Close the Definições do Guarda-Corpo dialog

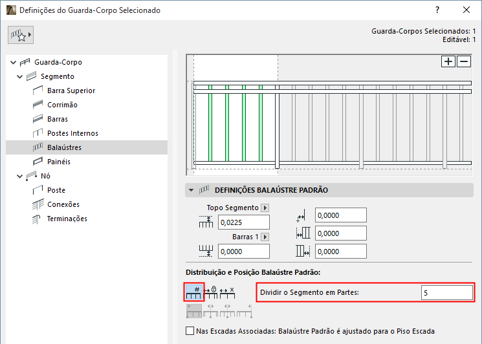(466, 10)
